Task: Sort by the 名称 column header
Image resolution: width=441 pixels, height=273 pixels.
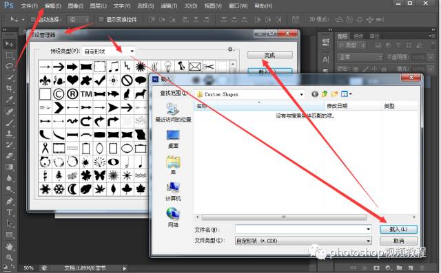Action: 259,106
